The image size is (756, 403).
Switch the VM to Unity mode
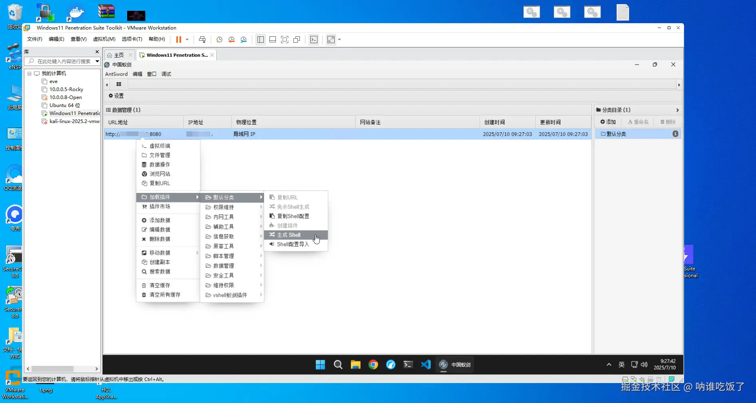click(x=297, y=40)
